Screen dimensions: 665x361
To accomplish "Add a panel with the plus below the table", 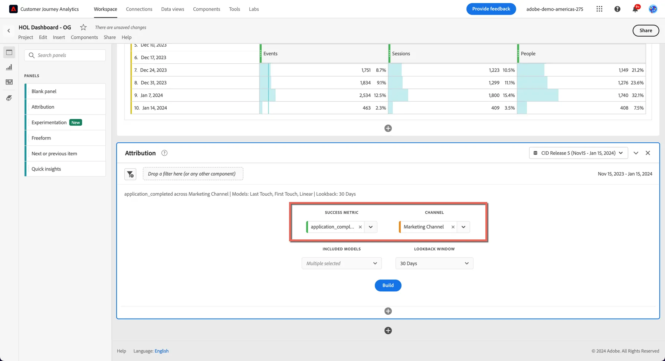I will pyautogui.click(x=388, y=128).
